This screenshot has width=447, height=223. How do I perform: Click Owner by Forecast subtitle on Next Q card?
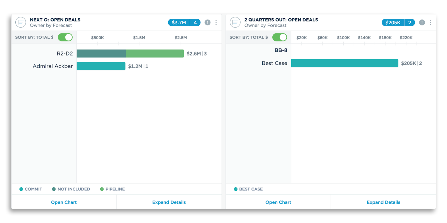point(51,25)
